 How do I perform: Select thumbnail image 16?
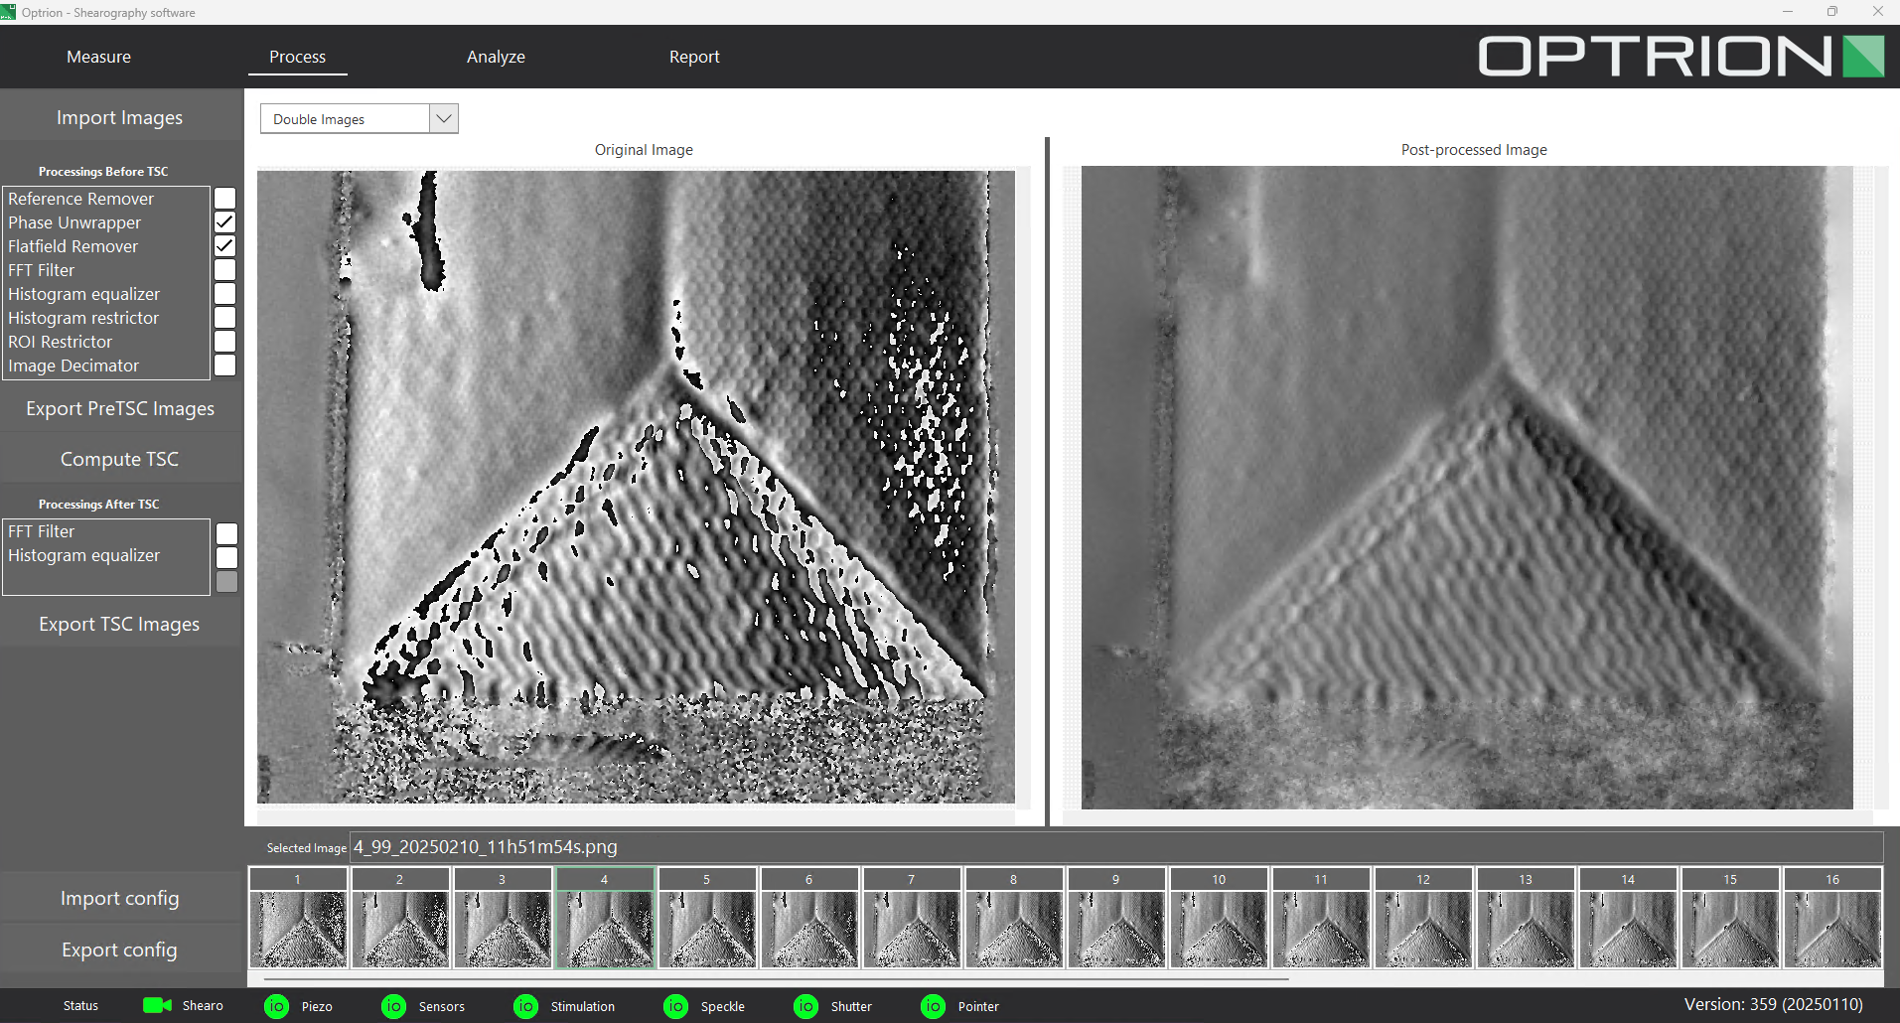click(1832, 918)
